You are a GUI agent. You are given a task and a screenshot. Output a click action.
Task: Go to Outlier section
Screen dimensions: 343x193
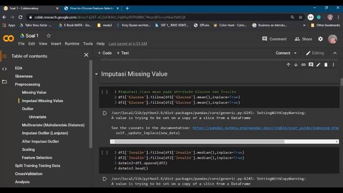[x=27, y=109]
